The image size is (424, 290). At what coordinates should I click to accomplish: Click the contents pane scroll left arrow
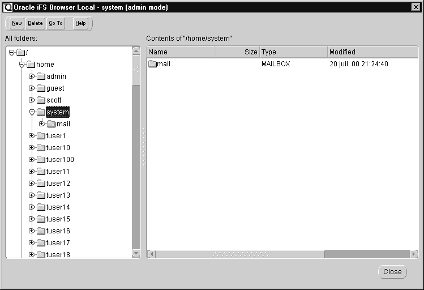point(152,254)
